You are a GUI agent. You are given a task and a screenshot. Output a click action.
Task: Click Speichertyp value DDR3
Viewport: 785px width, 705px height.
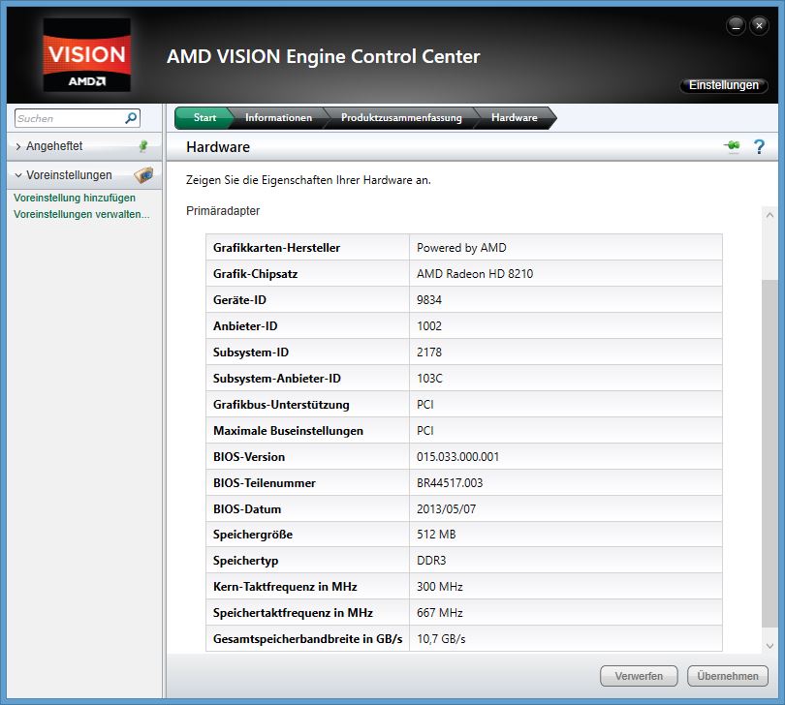(x=431, y=561)
